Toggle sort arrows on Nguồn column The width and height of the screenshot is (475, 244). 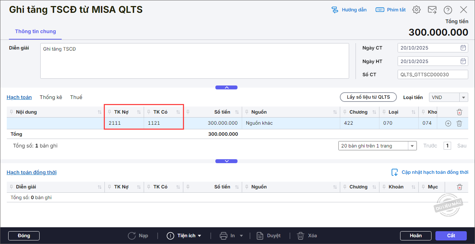tap(335, 112)
